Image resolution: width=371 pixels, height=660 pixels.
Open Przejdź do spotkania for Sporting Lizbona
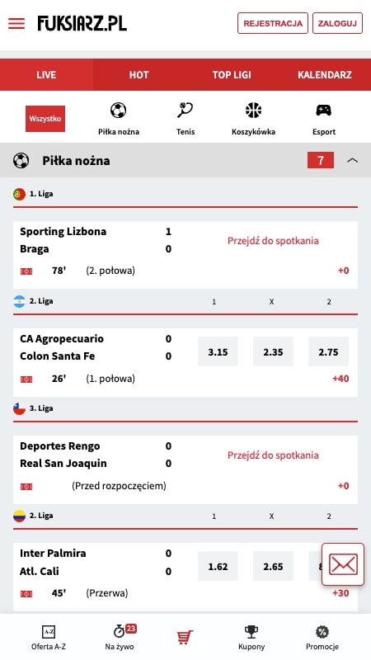(273, 241)
